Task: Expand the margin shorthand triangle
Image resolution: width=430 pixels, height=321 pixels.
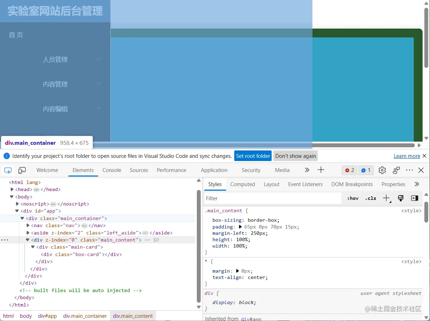Action: point(238,271)
